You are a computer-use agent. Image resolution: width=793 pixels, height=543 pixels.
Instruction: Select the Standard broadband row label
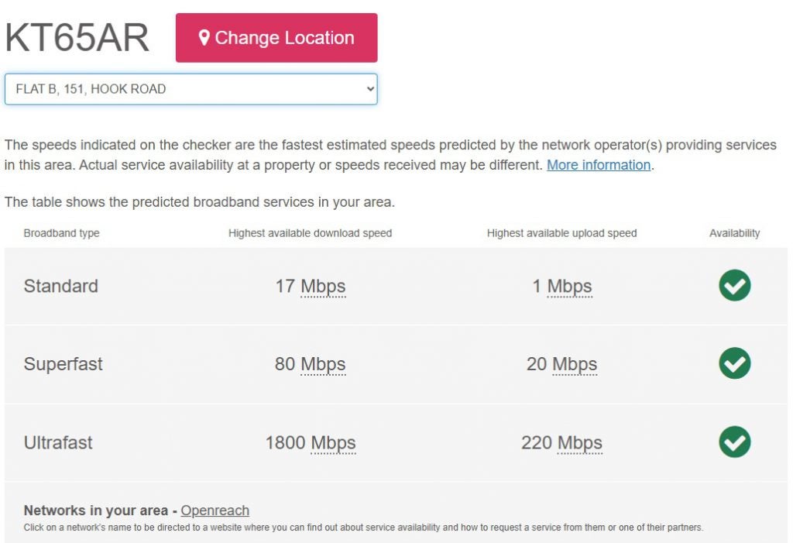(61, 286)
